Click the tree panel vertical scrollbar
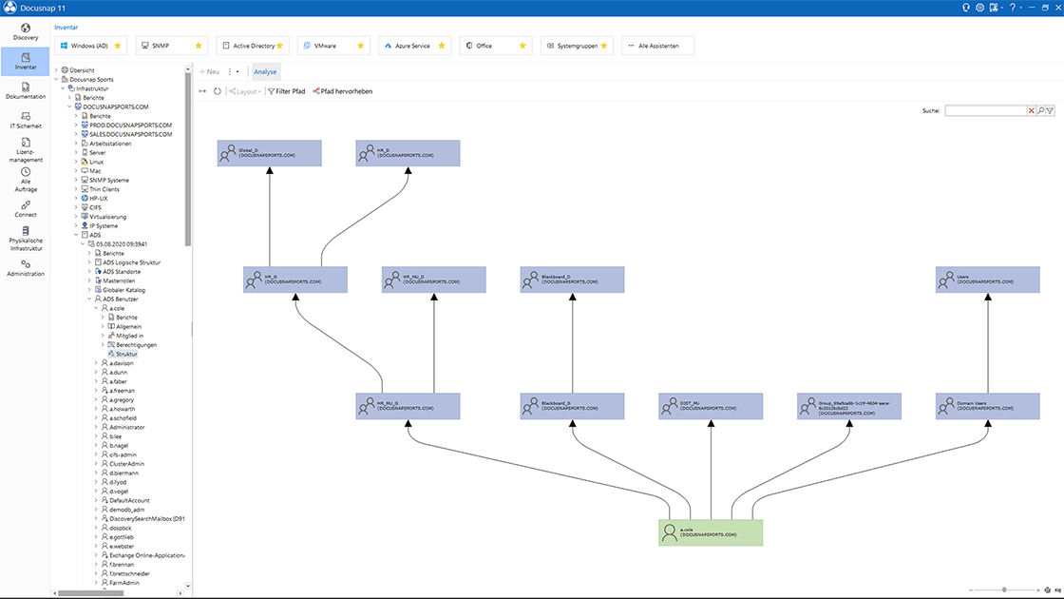Screen dimensions: 1064x599 (188, 160)
